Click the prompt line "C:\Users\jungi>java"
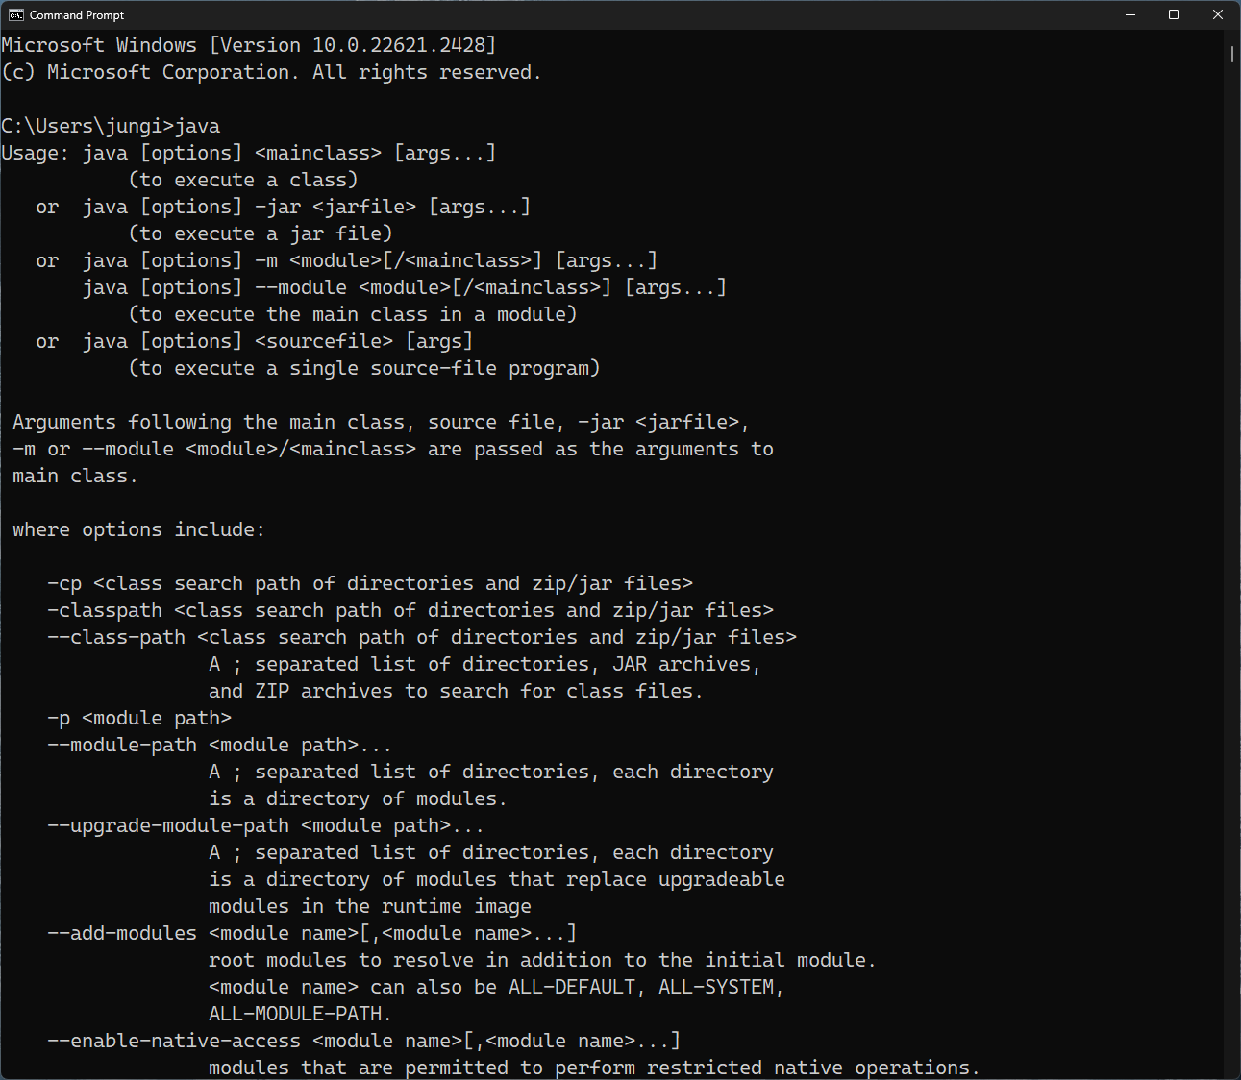 [x=111, y=126]
